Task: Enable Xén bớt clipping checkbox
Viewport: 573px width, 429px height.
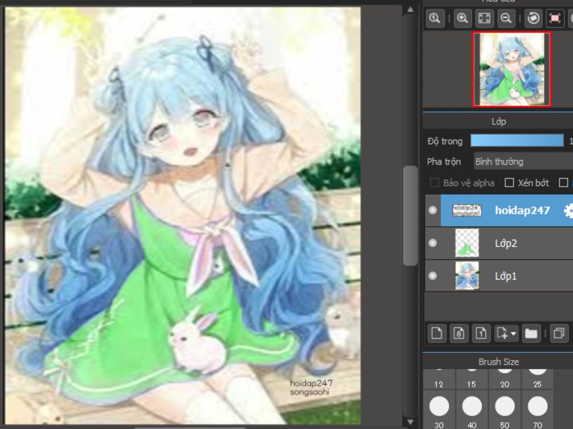Action: click(509, 183)
